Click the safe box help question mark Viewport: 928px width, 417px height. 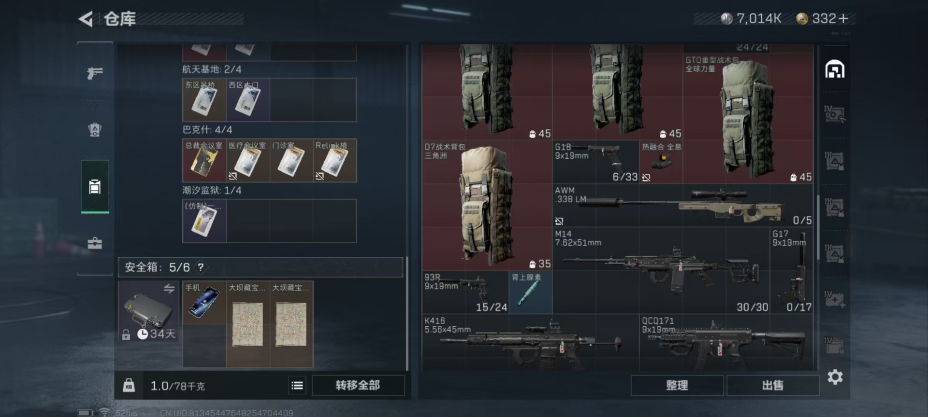[x=201, y=267]
